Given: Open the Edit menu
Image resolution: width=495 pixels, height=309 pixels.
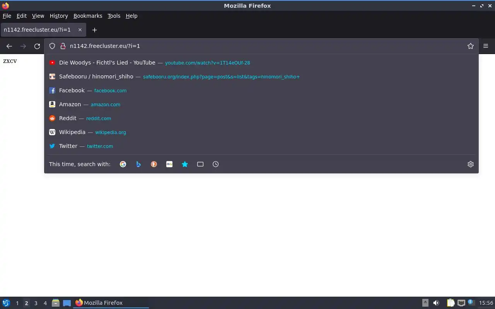Looking at the screenshot, I should tap(22, 16).
